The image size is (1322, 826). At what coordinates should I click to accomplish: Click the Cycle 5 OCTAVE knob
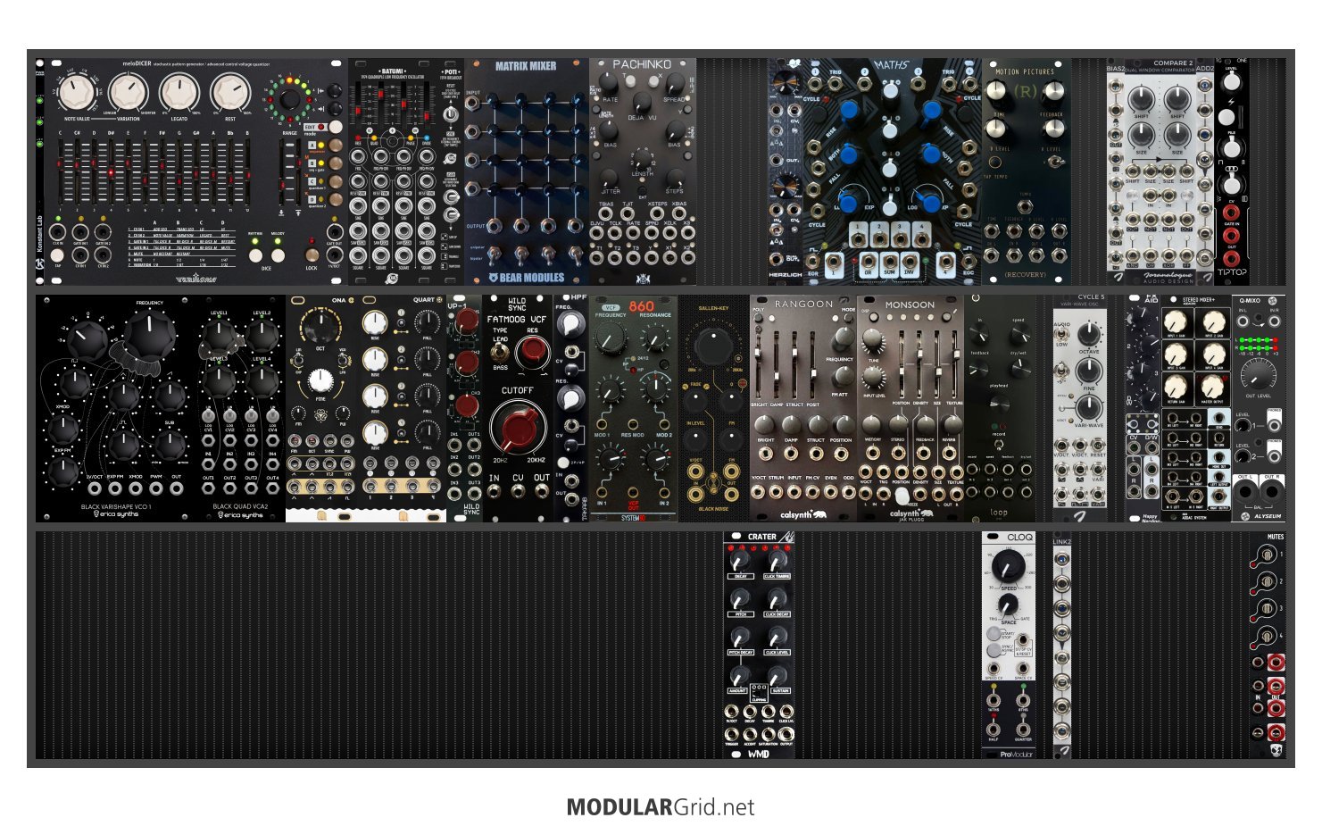[x=1088, y=334]
